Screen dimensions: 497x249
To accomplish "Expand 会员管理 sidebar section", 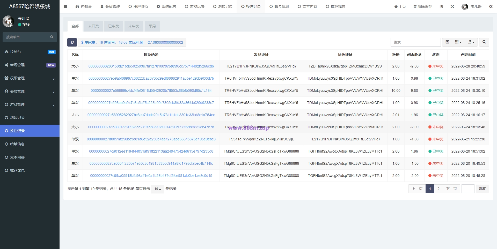I will point(30,91).
